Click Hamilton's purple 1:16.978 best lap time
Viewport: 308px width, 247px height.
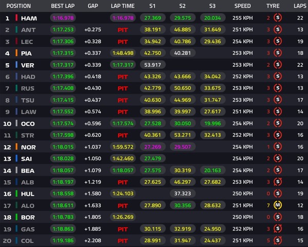(x=64, y=18)
